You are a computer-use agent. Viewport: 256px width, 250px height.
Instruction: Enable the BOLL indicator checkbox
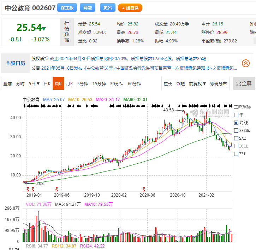coord(236,146)
